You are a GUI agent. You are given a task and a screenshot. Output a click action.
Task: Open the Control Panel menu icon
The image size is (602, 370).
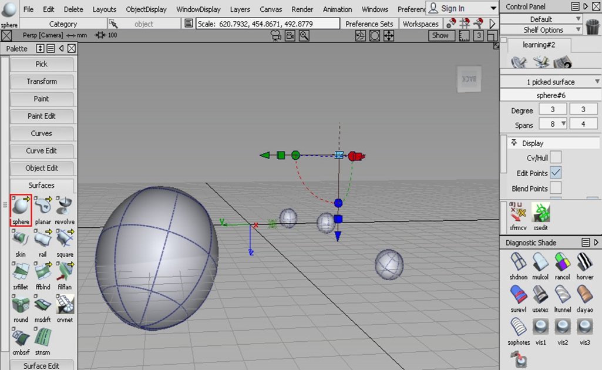click(575, 6)
